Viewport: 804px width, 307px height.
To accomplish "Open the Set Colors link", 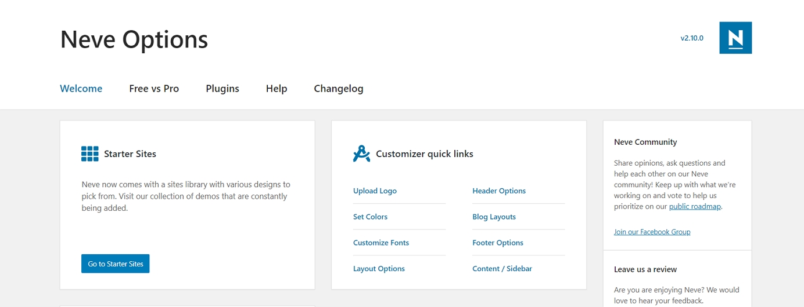I will click(x=370, y=217).
